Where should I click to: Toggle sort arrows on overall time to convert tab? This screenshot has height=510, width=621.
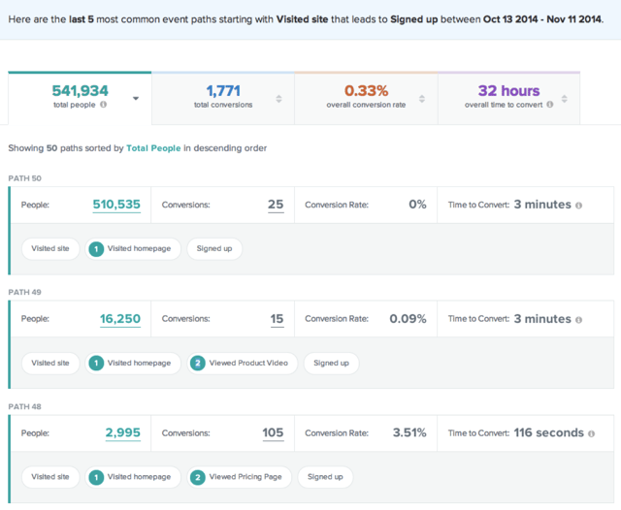[x=565, y=99]
